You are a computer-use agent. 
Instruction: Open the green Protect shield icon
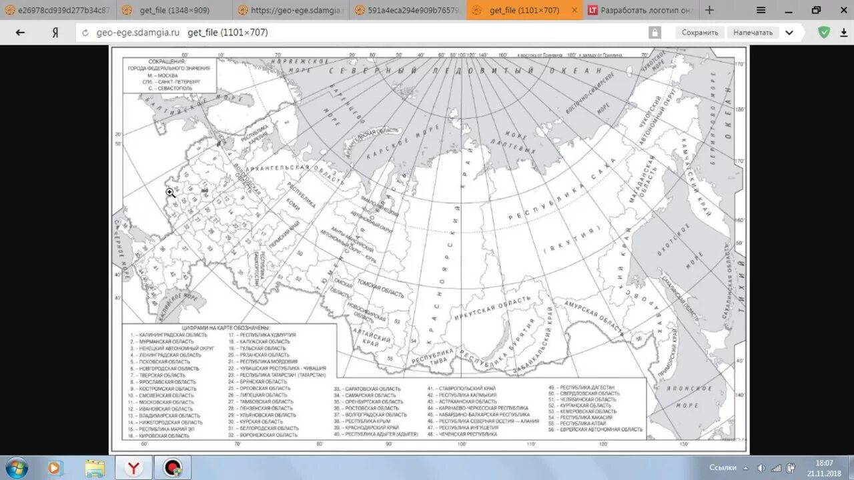point(824,32)
